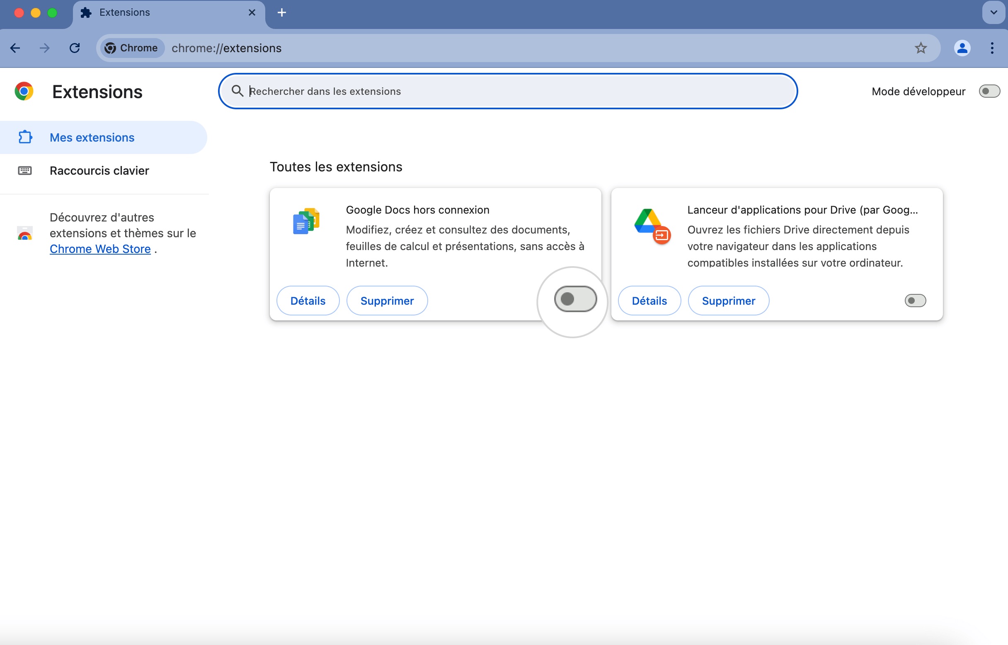Focus the Rechercher dans les extensions field
Image resolution: width=1008 pixels, height=645 pixels.
click(508, 91)
